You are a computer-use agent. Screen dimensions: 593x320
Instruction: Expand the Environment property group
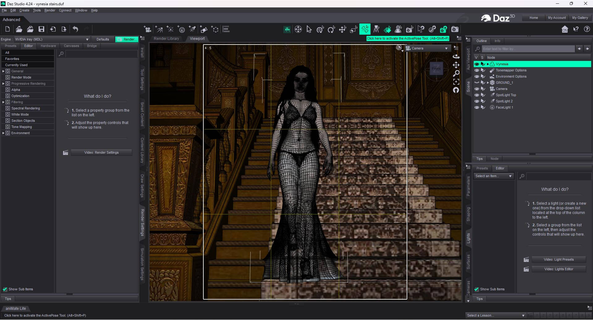pyautogui.click(x=3, y=133)
